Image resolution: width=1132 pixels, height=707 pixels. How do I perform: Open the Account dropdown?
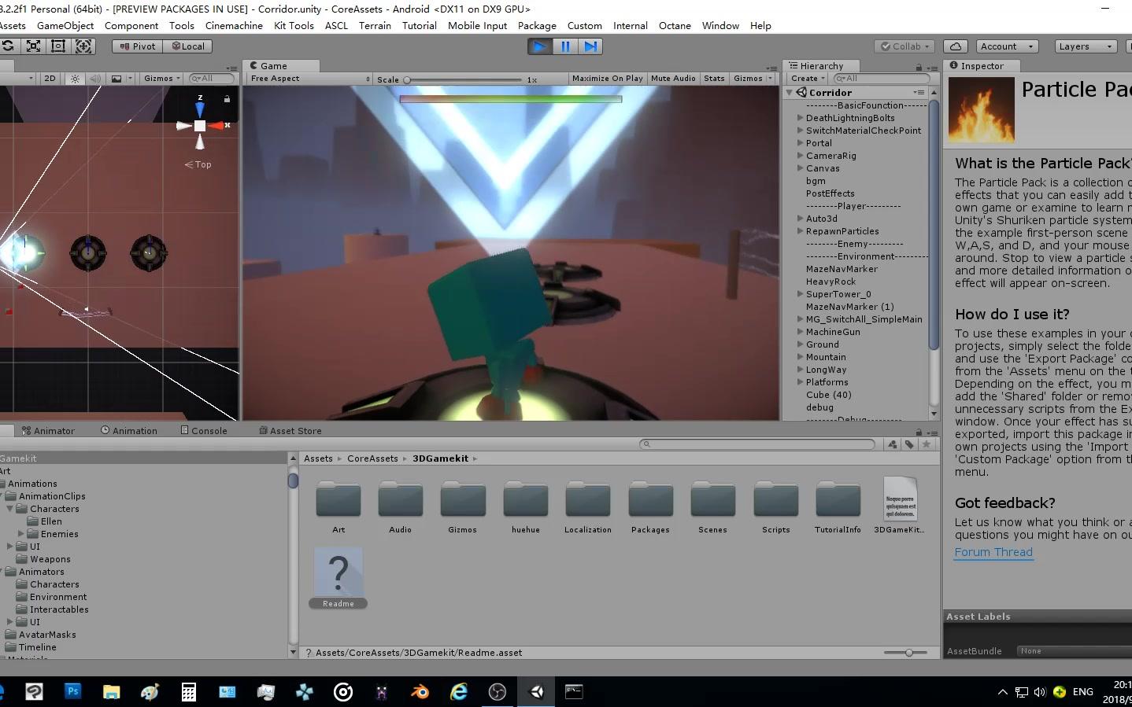(1008, 46)
